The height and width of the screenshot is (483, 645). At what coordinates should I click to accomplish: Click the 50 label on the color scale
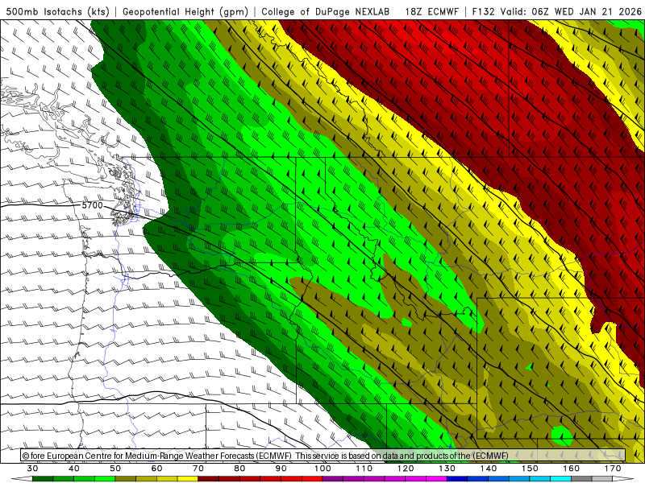click(x=115, y=469)
